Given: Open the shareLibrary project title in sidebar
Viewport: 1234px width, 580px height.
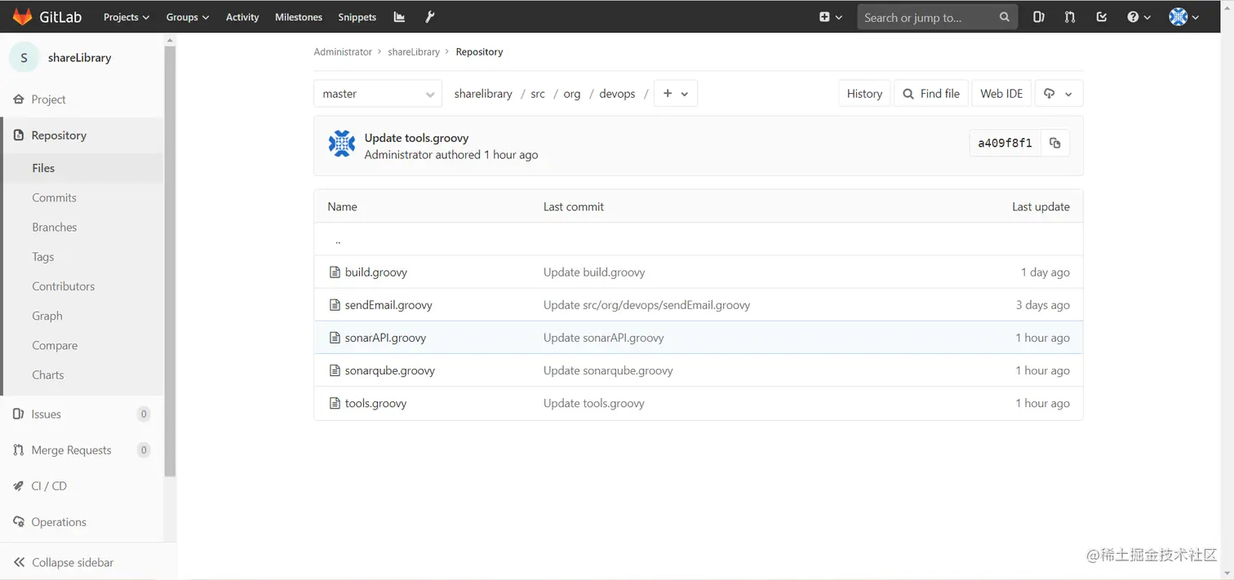Looking at the screenshot, I should click(x=80, y=58).
